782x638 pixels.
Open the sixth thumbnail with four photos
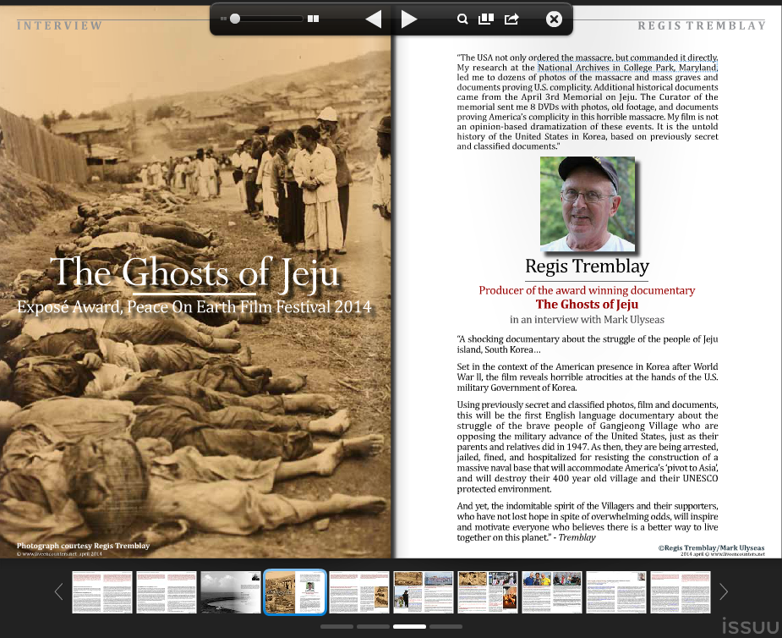tap(424, 592)
